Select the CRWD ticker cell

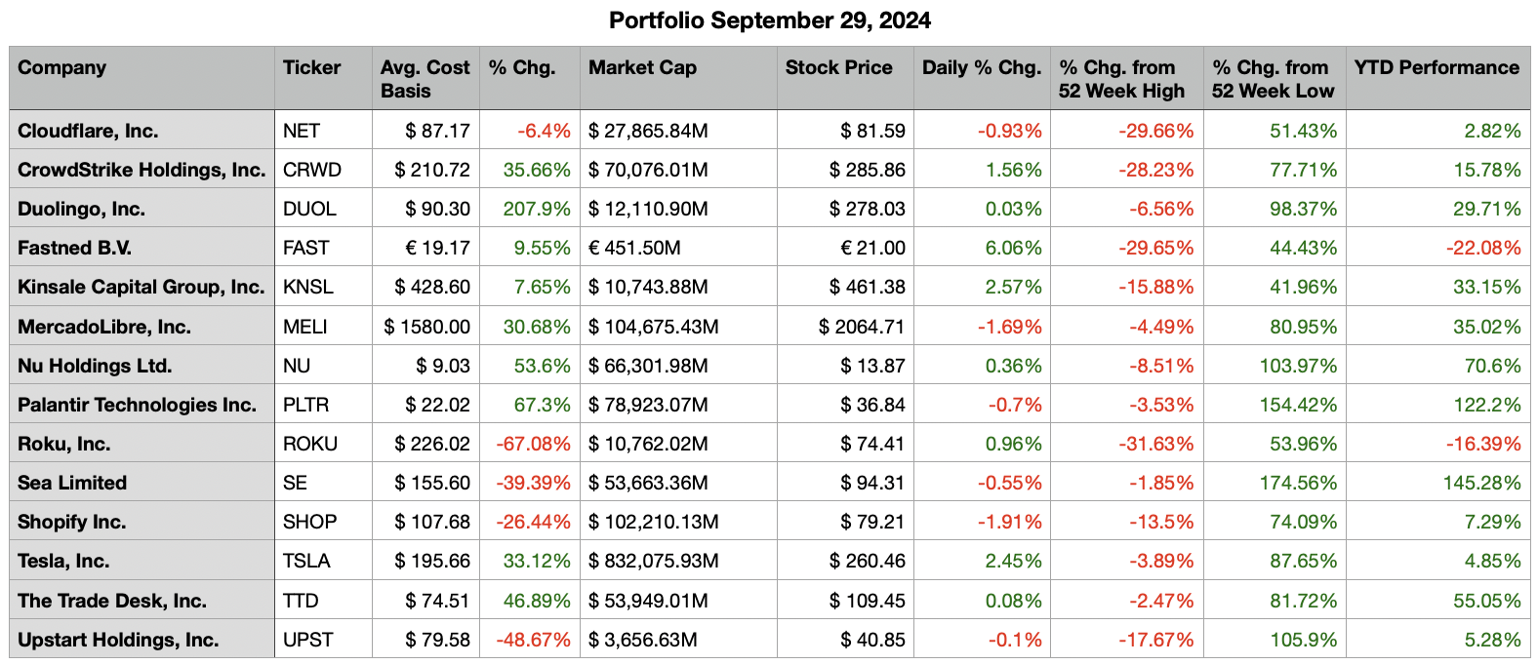pos(312,170)
